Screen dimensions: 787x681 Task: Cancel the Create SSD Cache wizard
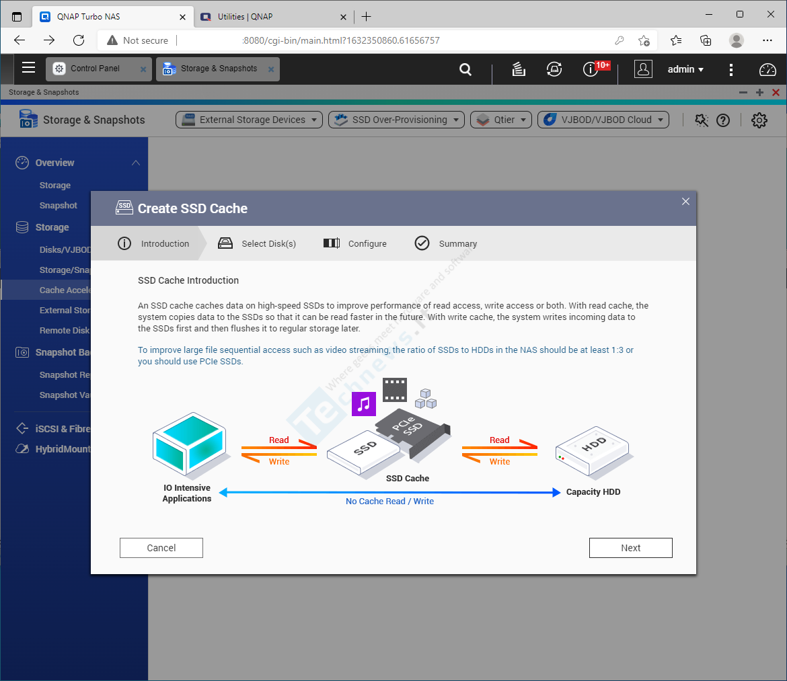pos(161,548)
